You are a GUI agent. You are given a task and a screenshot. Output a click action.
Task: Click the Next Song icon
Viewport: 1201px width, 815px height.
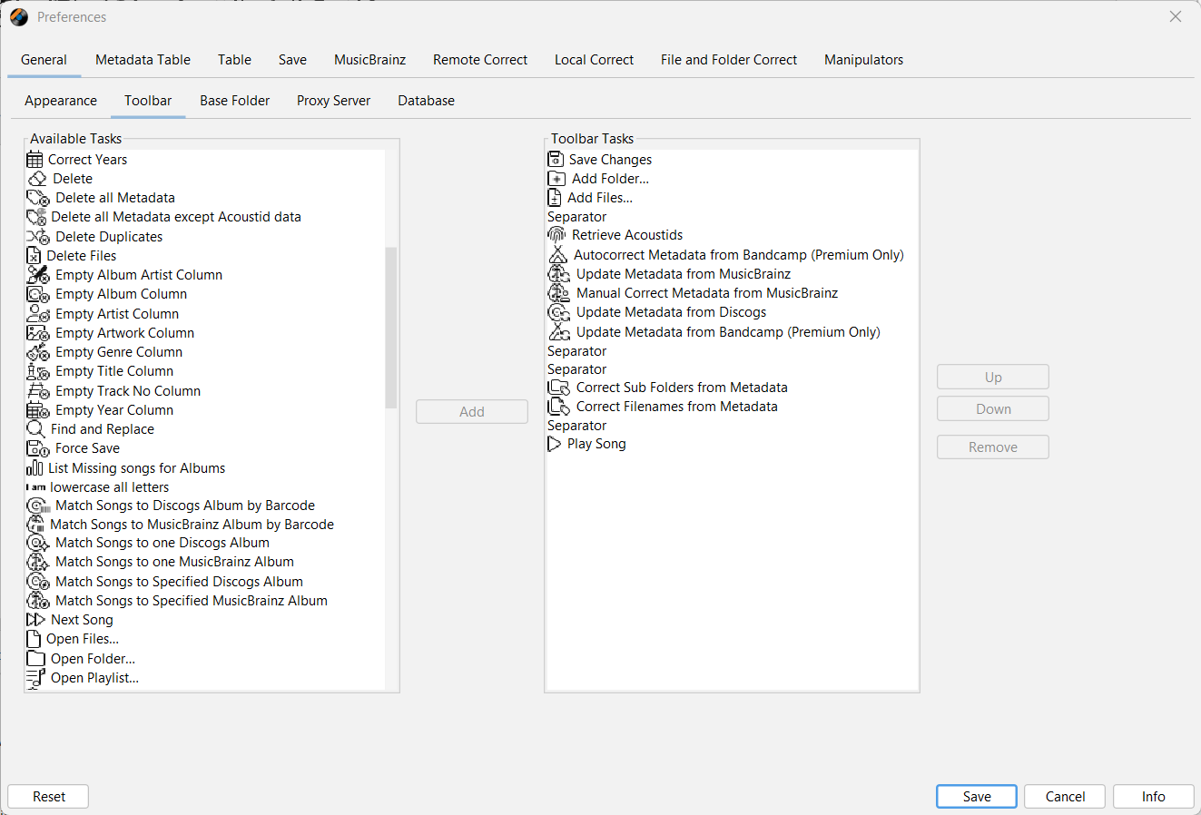pyautogui.click(x=35, y=620)
